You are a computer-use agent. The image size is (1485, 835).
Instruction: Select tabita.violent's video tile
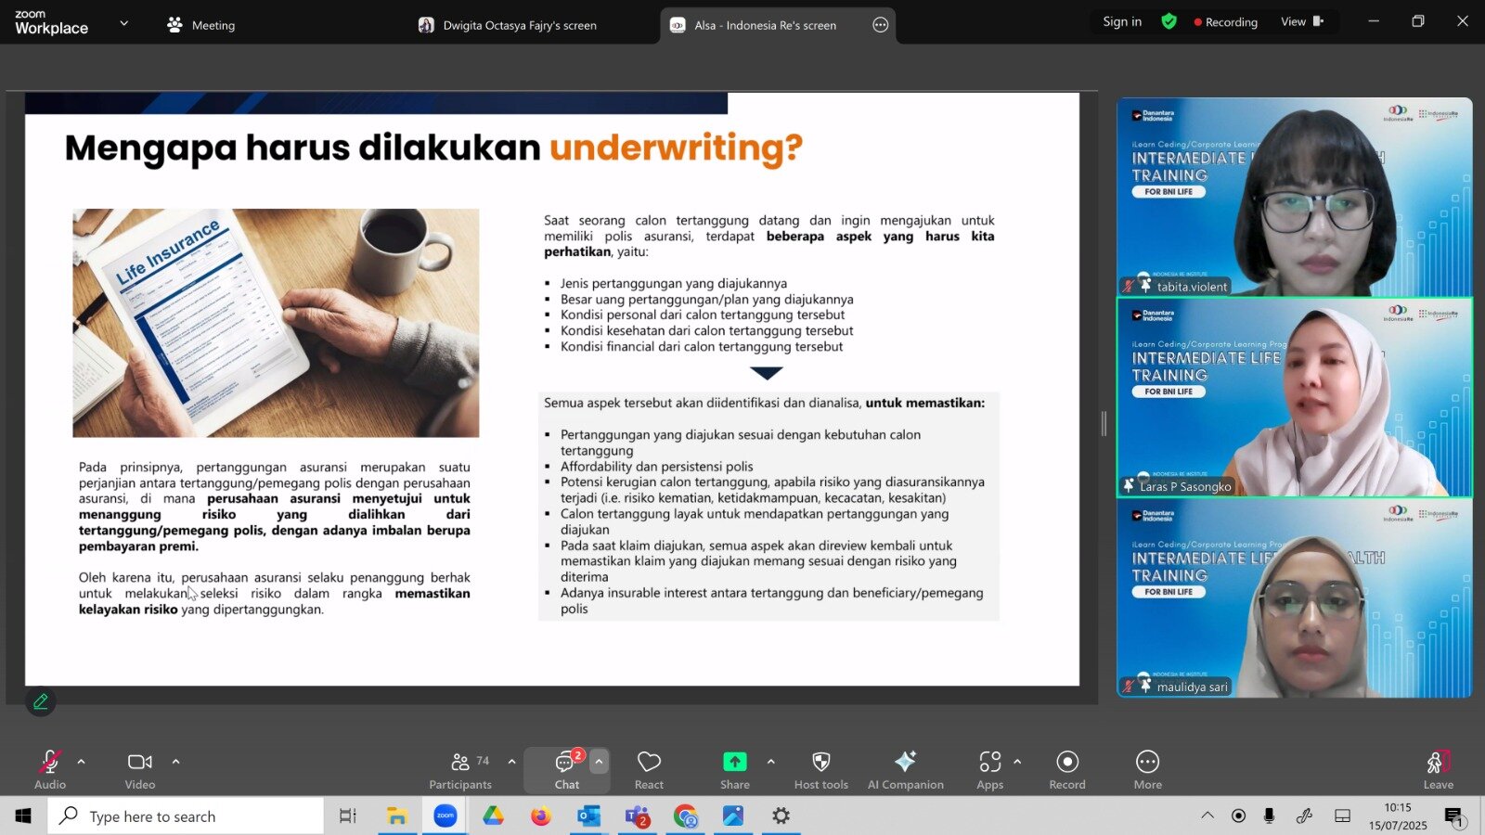click(x=1294, y=197)
